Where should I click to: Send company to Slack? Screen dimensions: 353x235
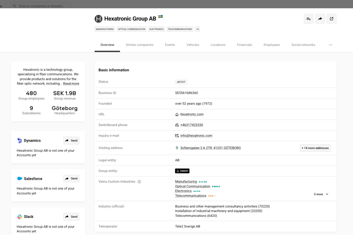click(71, 217)
